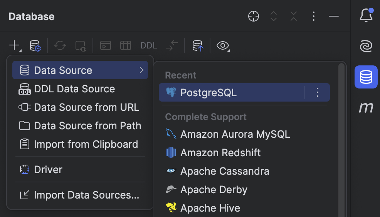This screenshot has width=380, height=217.
Task: Click the Apache Derby hat icon
Action: [x=171, y=189]
